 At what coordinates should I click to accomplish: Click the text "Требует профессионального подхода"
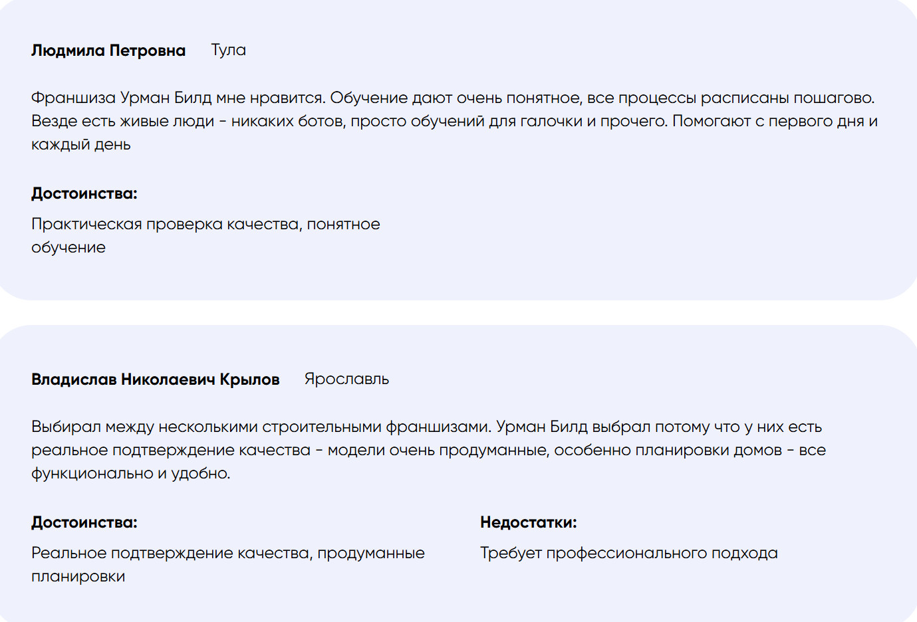(628, 553)
